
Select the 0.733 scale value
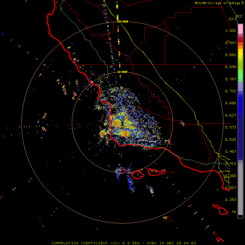point(231,91)
